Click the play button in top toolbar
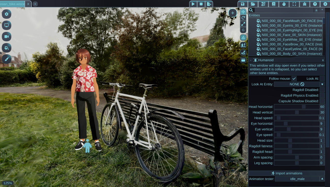The height and width of the screenshot is (187, 330). point(193,4)
